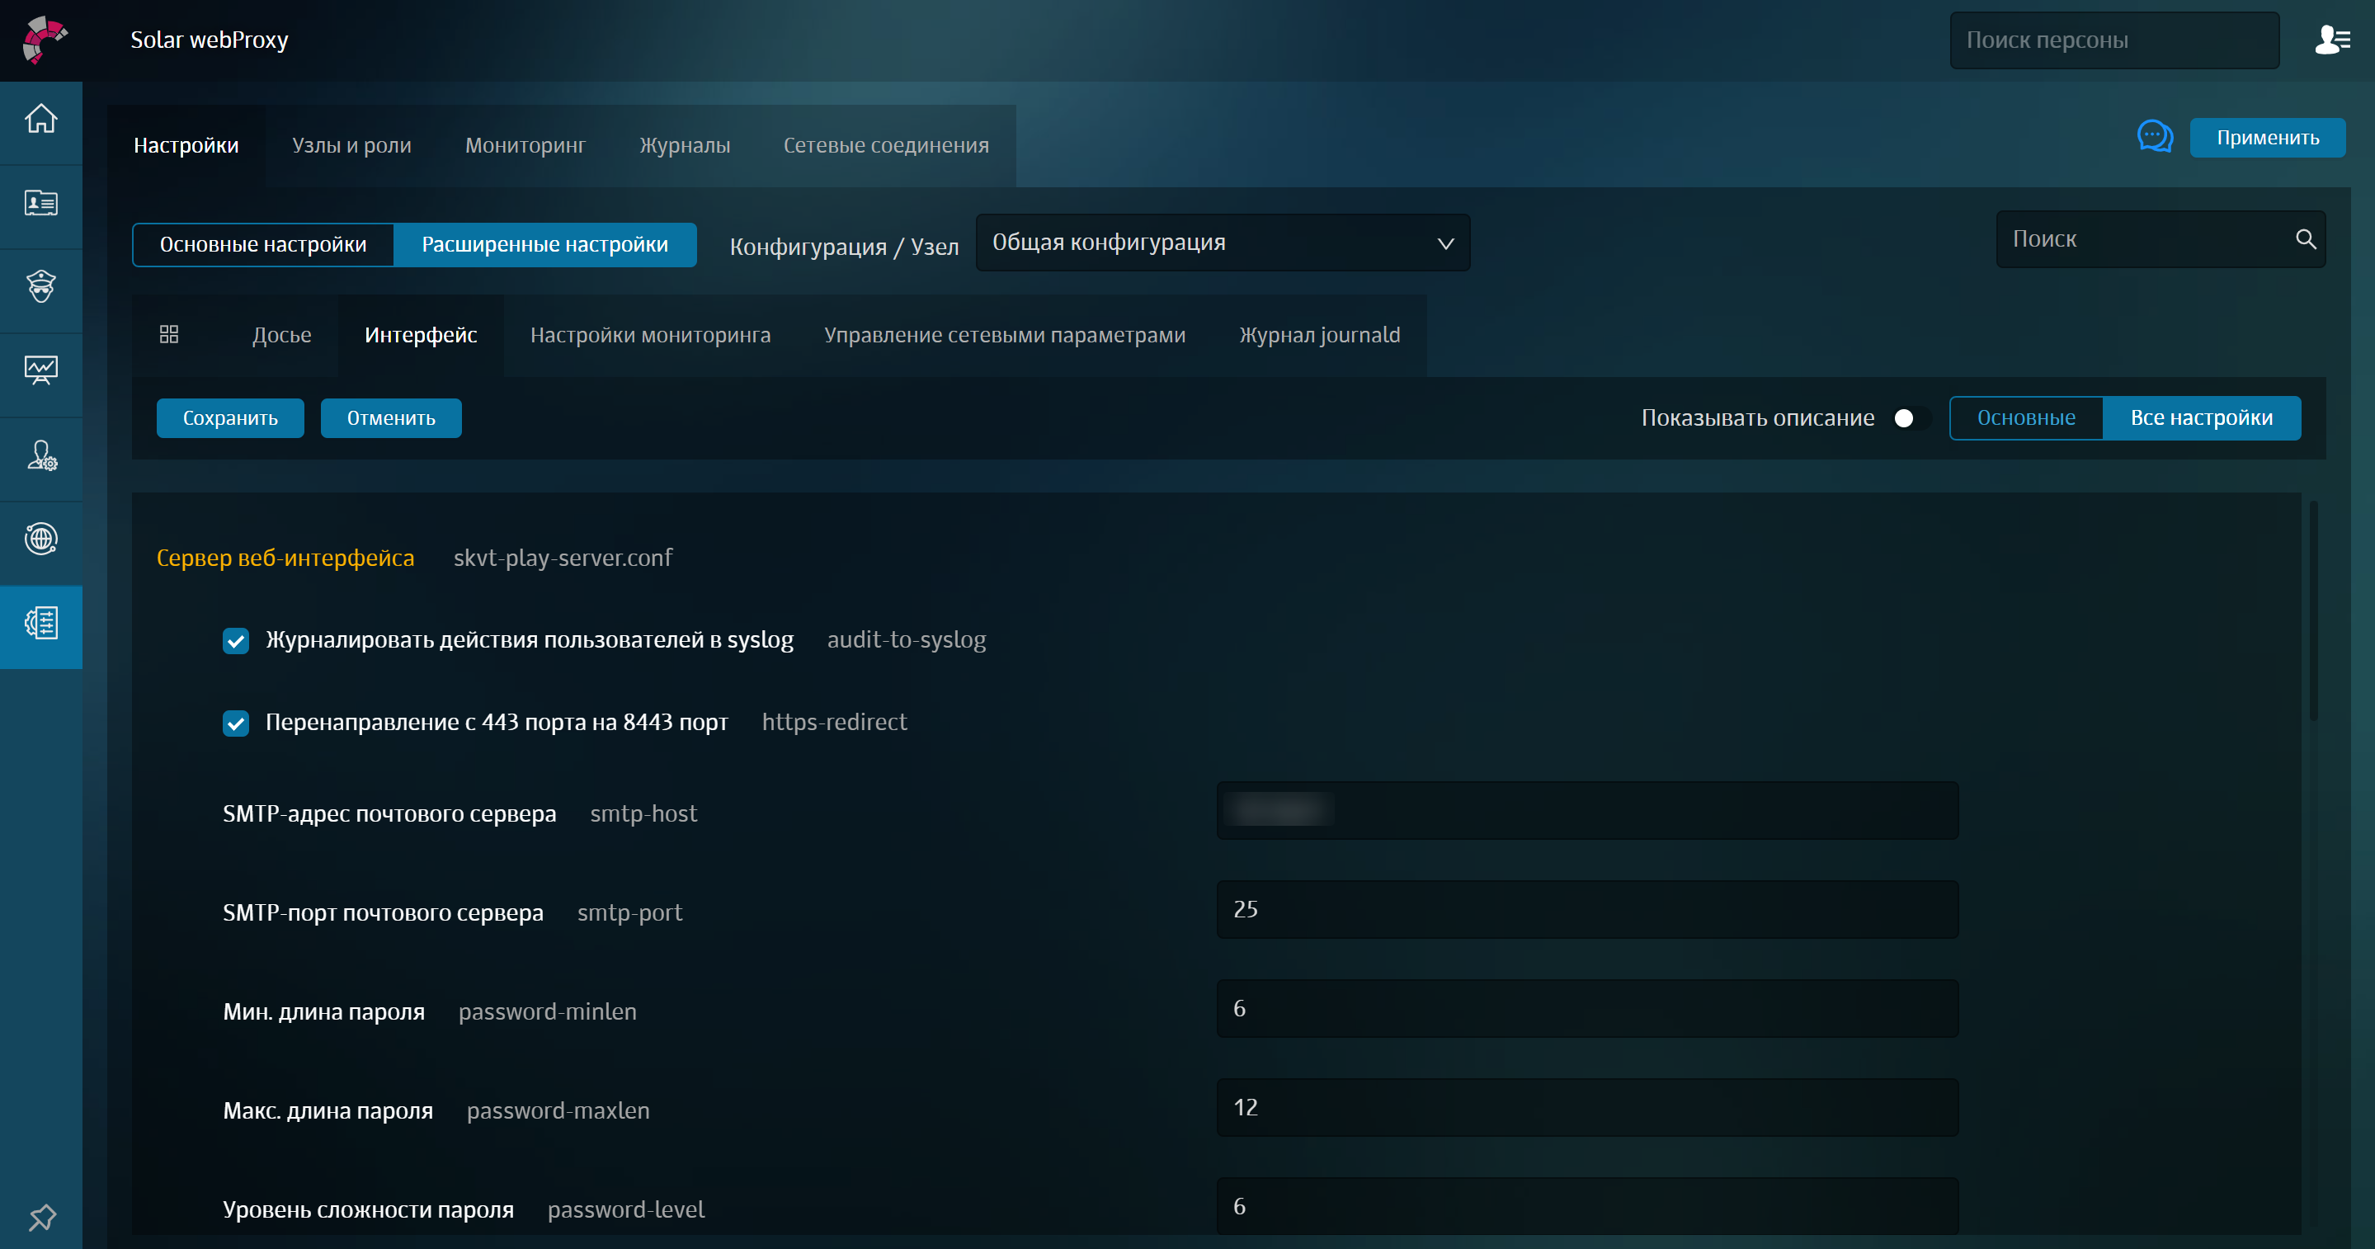
Task: Open the feedback chat bubble icon
Action: coord(2155,136)
